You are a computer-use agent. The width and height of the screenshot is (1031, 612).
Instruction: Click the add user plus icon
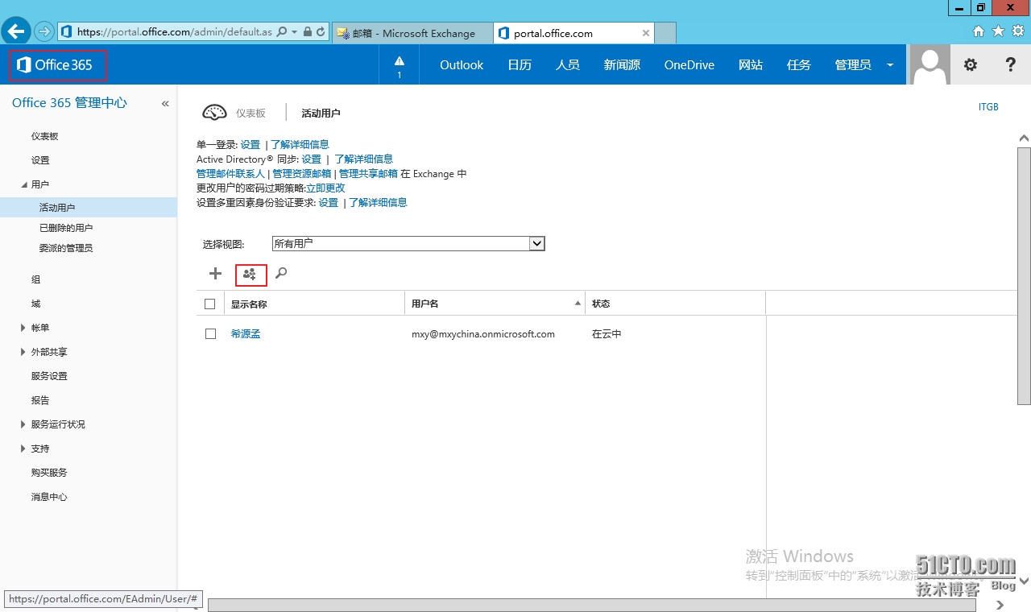click(x=215, y=274)
